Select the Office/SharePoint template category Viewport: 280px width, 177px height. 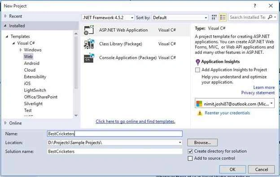[x=41, y=97]
